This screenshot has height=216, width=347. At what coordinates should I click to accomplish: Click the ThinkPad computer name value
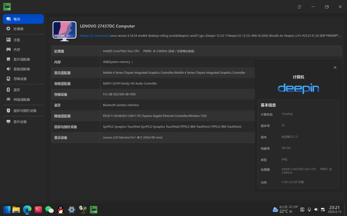pyautogui.click(x=287, y=114)
